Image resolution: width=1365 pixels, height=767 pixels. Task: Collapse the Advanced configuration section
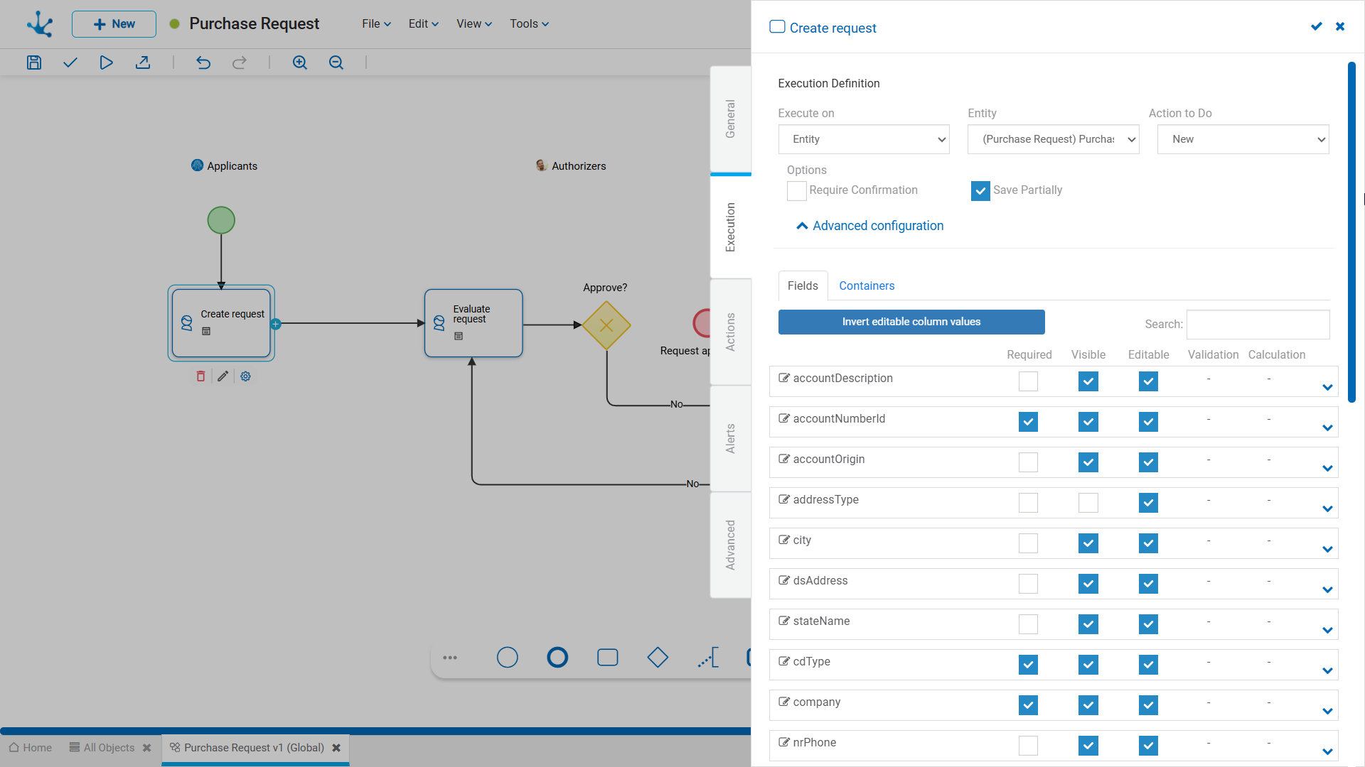[870, 226]
